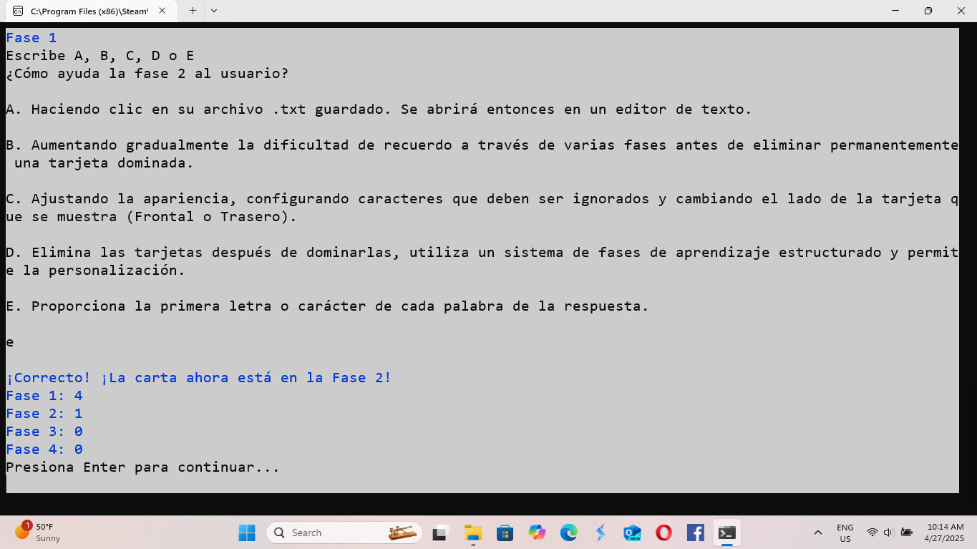The image size is (977, 549).
Task: Open the volume speaker control
Action: point(889,533)
